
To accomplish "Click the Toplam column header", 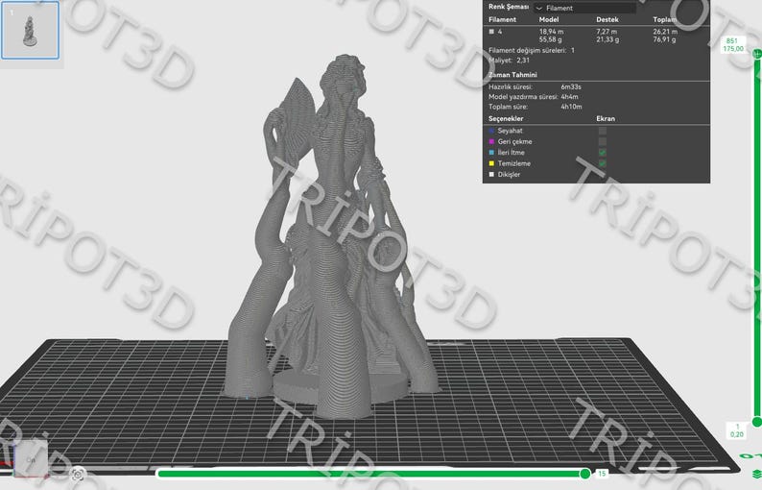I will tap(664, 19).
